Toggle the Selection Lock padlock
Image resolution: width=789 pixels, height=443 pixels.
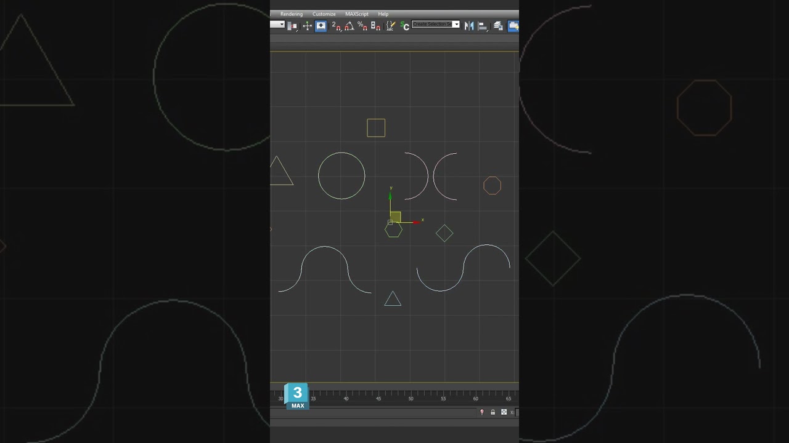pos(493,412)
